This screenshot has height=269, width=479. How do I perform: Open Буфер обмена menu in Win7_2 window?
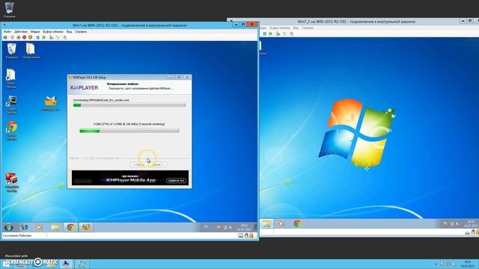click(x=279, y=28)
